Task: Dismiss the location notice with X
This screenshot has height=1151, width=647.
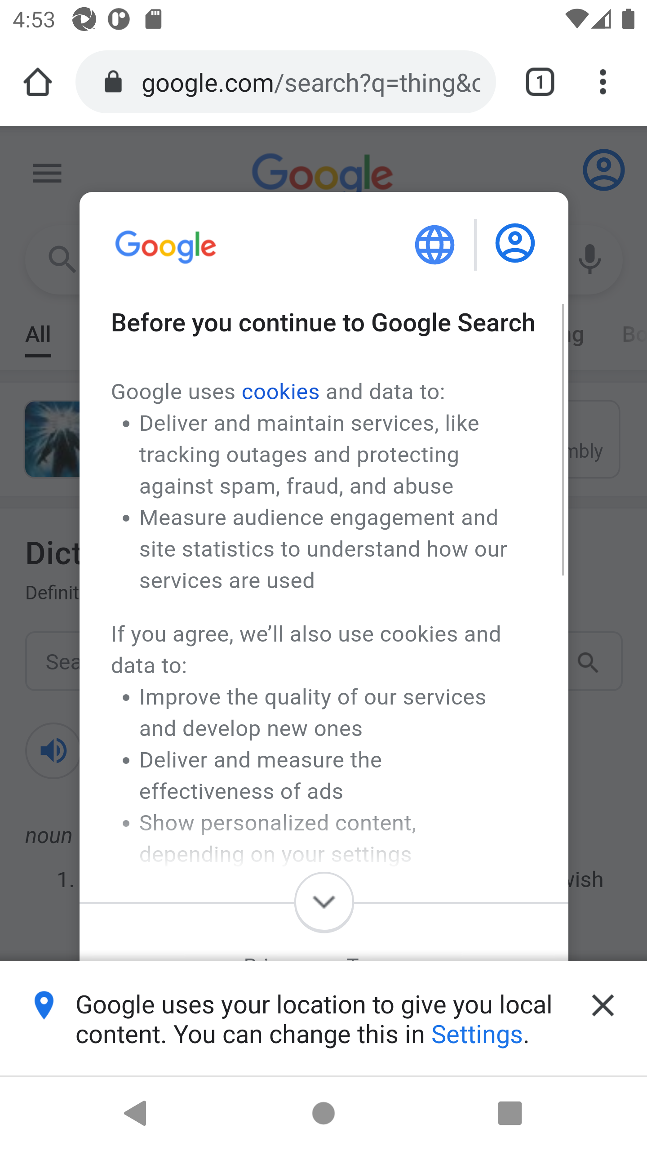Action: click(x=603, y=1005)
